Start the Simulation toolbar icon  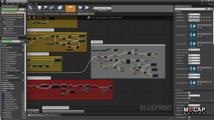80,8
